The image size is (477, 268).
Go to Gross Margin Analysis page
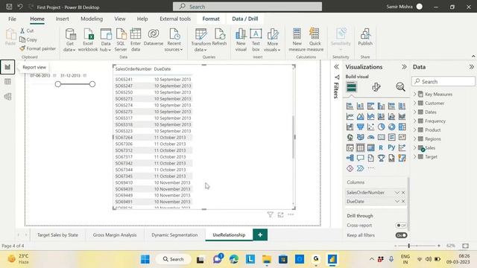pyautogui.click(x=115, y=235)
